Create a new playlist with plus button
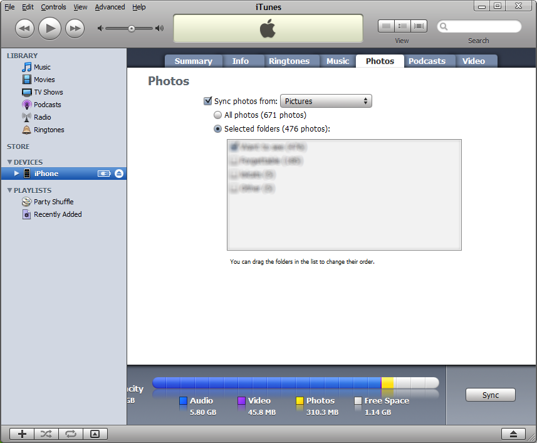Screen dimensions: 537x443 [x=22, y=434]
